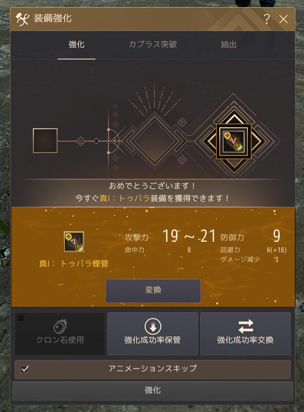Click the bottom 強化 enhance button
Screen dimensions: 304x412
(153, 391)
